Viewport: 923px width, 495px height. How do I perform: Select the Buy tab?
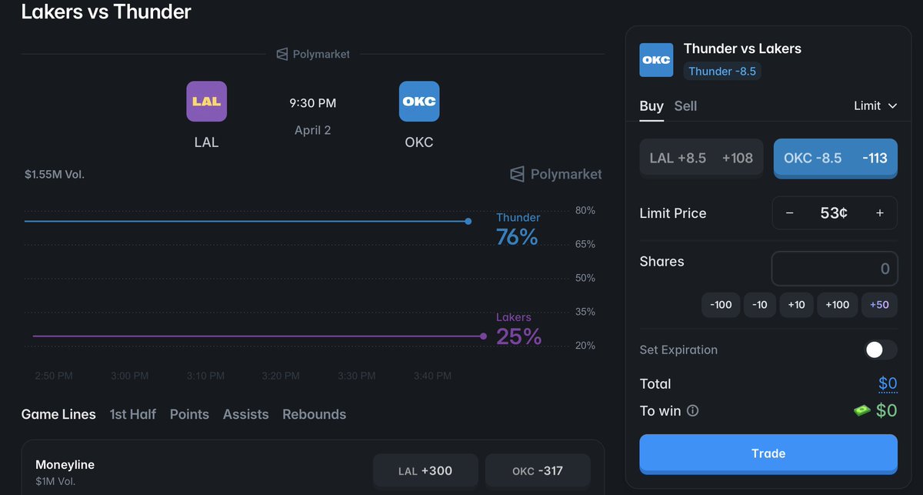point(651,106)
